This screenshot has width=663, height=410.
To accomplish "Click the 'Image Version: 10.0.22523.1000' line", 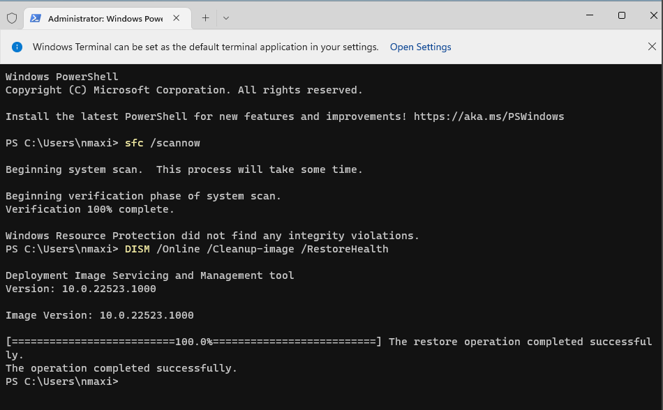I will pos(99,315).
